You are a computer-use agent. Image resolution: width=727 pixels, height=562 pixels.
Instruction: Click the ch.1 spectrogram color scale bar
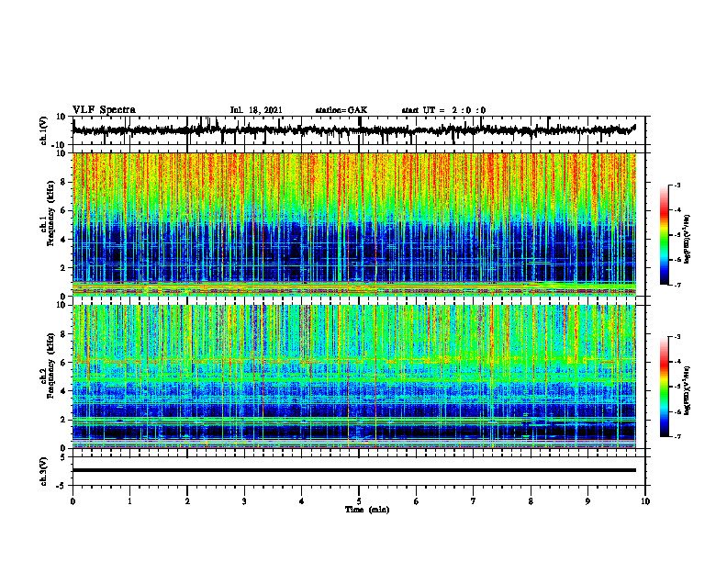pos(665,235)
